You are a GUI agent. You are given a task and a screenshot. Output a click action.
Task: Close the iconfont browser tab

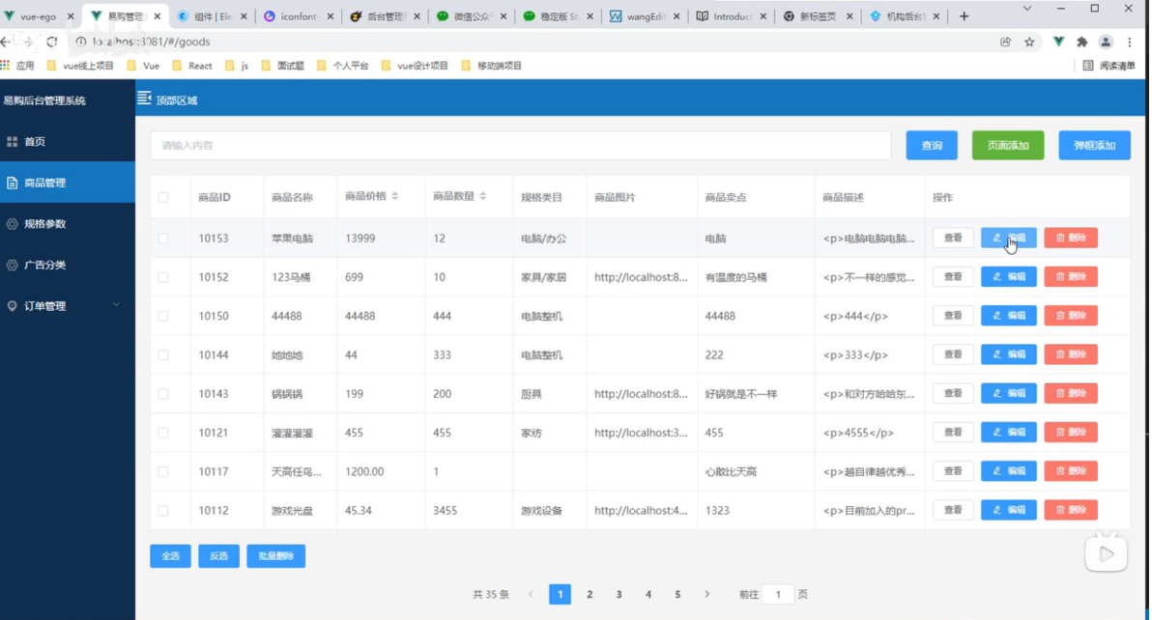[x=330, y=16]
